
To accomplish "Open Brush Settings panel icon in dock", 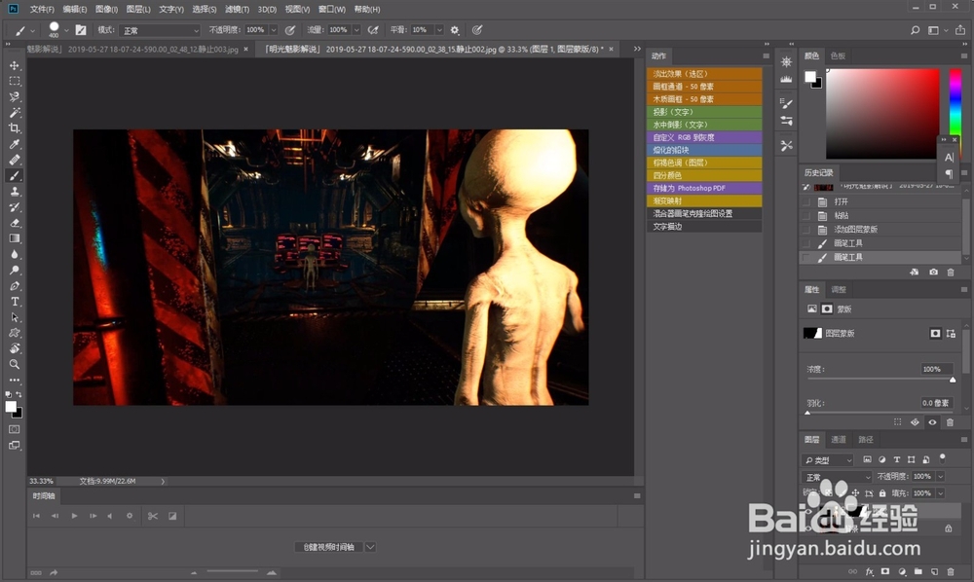I will 786,103.
